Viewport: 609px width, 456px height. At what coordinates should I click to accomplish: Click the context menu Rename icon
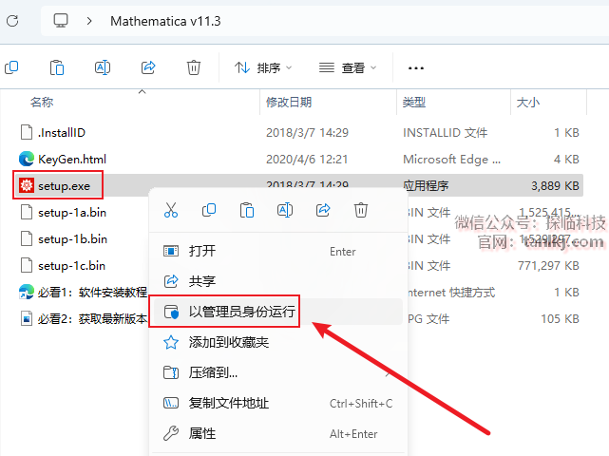tap(285, 210)
